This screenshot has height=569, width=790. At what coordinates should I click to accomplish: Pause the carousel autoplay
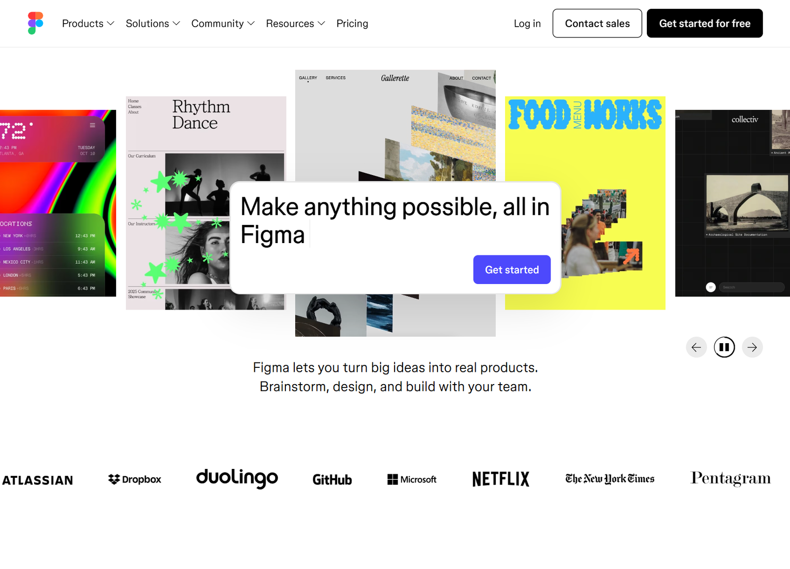pos(724,348)
